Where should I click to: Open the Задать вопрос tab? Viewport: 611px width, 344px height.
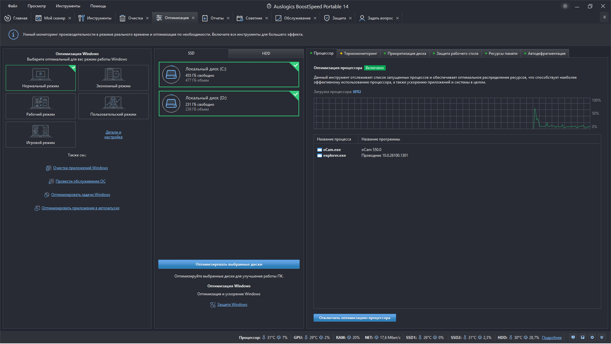coord(376,18)
